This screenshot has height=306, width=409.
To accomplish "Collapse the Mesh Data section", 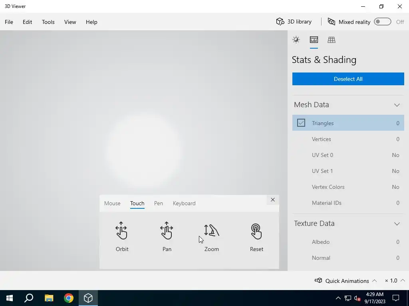I will click(397, 105).
